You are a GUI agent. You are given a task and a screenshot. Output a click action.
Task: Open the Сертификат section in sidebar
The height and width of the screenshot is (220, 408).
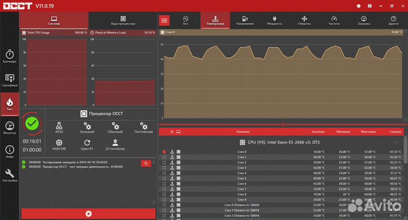coord(10,80)
